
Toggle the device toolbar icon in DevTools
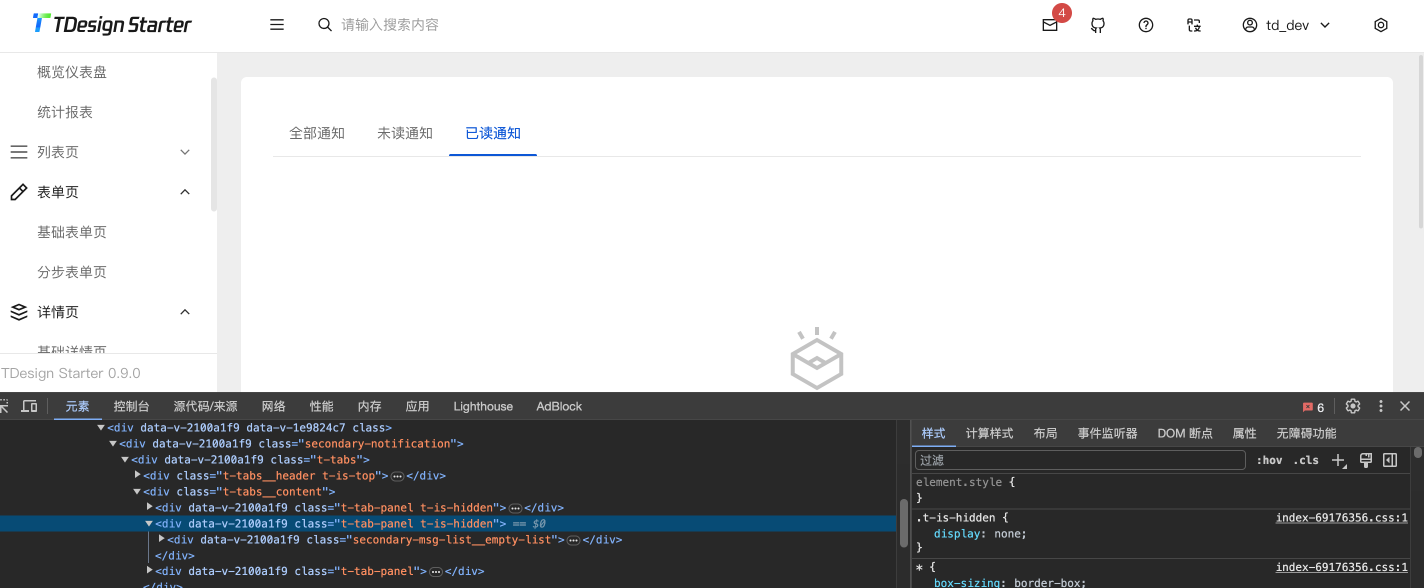pyautogui.click(x=29, y=406)
